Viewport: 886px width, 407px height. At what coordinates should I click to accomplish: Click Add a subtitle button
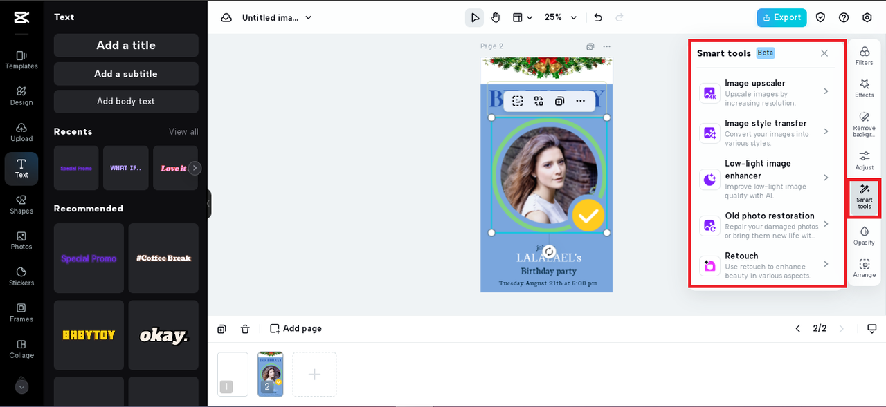(126, 74)
